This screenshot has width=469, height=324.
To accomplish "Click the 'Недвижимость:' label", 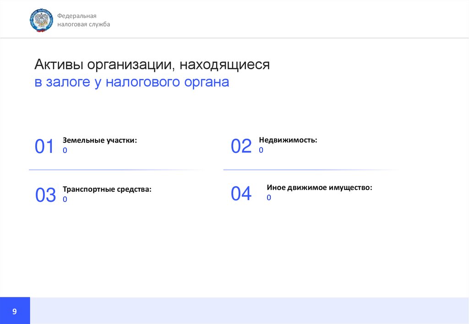I will [x=288, y=140].
